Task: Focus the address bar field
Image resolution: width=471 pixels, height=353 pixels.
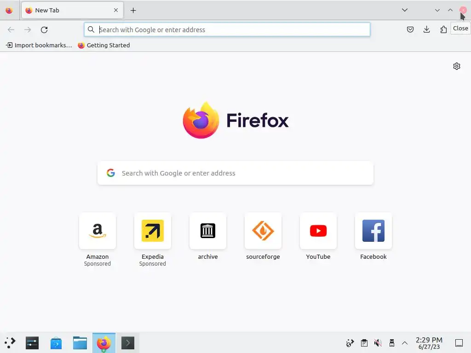Action: tap(227, 30)
